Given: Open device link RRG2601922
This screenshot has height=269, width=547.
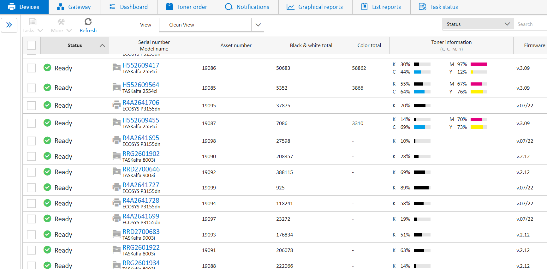Looking at the screenshot, I should coord(141,247).
